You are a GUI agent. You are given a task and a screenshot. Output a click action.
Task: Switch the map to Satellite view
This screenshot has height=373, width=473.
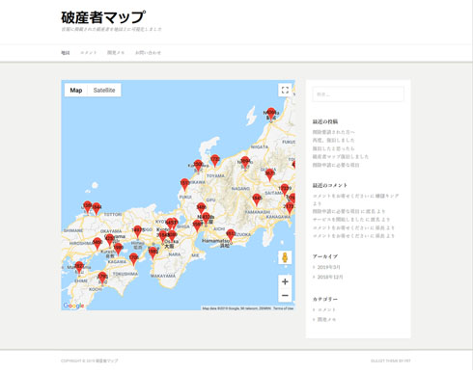tap(104, 90)
